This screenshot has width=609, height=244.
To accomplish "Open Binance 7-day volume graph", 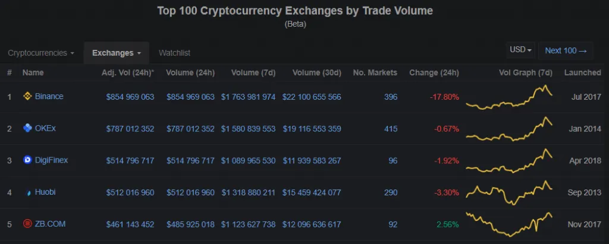I will click(x=509, y=97).
